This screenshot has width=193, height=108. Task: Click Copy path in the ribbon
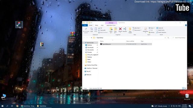(102, 30)
